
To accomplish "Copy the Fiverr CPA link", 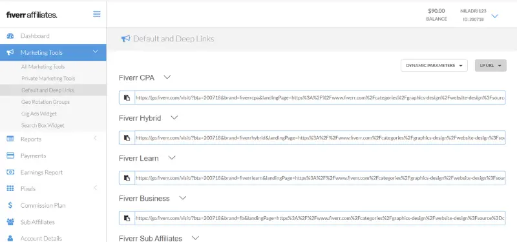I will pyautogui.click(x=127, y=97).
